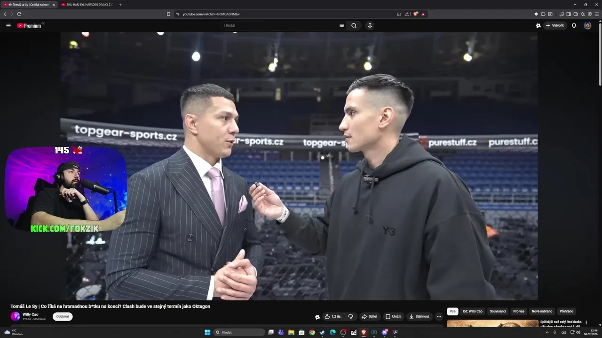The image size is (602, 338).
Task: Click the 'Stáhnout' download button
Action: tap(419, 316)
